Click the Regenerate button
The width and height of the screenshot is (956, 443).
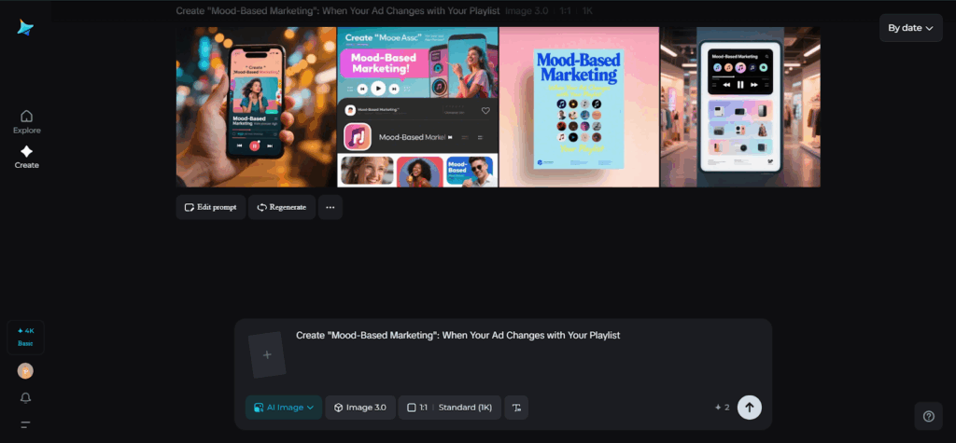click(x=281, y=207)
